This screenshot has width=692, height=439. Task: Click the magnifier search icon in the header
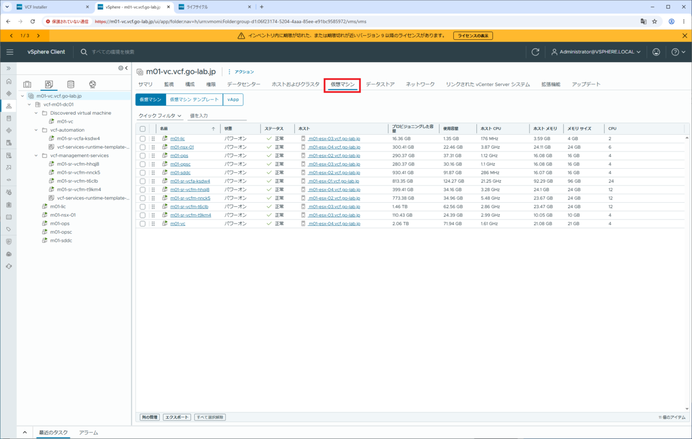pos(84,52)
